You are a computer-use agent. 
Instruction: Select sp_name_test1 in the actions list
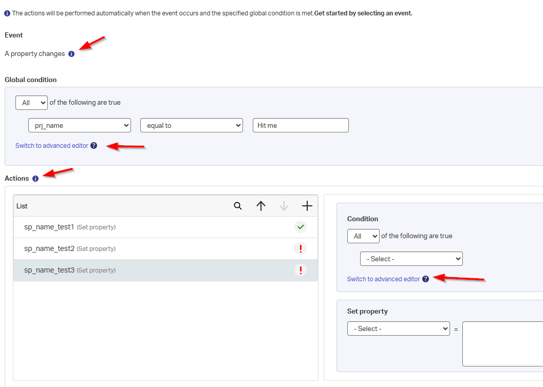[x=49, y=227]
